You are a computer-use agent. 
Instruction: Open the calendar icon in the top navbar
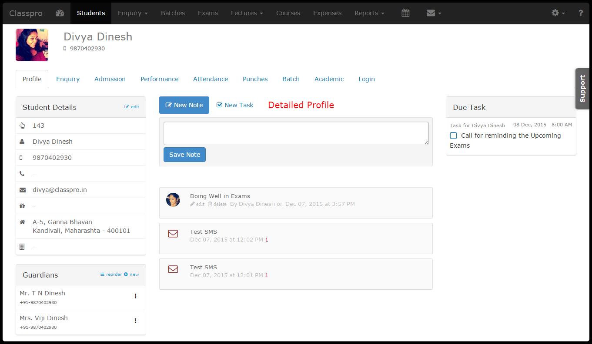pos(405,13)
